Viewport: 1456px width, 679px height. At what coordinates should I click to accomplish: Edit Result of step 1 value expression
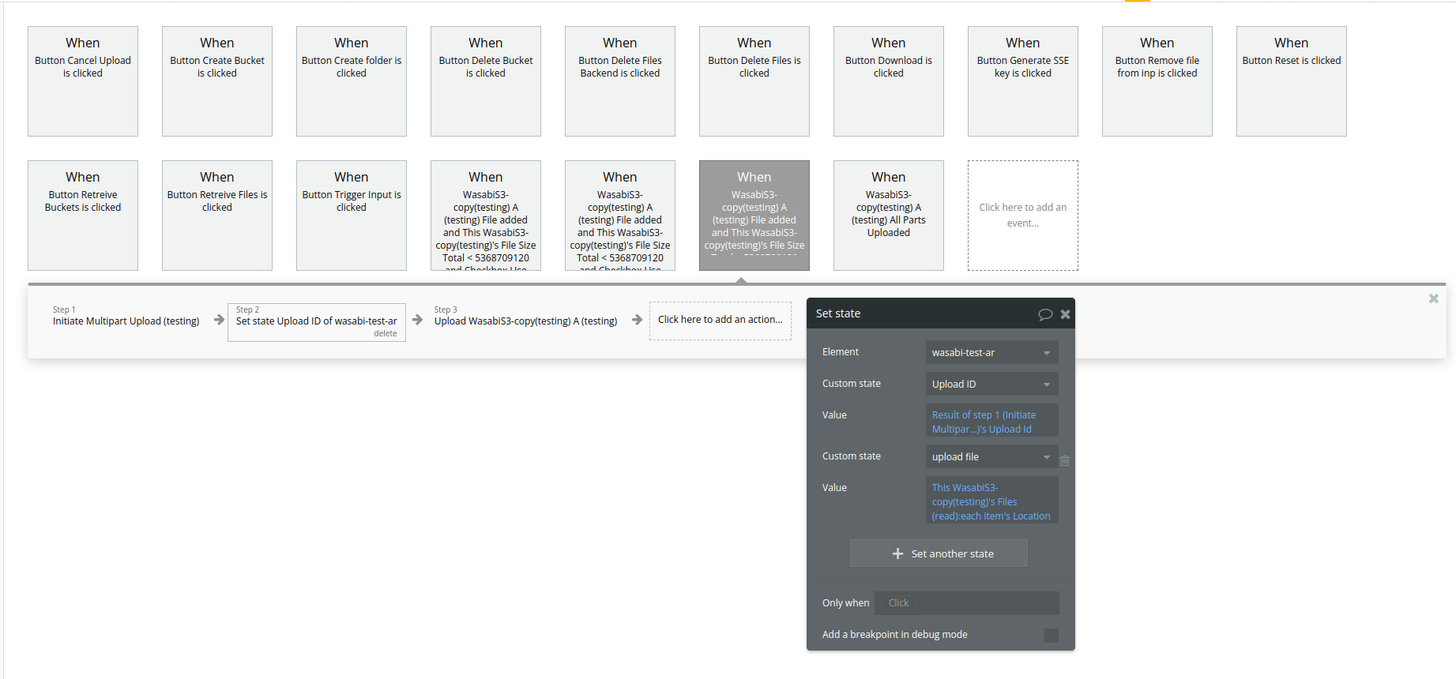(x=991, y=421)
